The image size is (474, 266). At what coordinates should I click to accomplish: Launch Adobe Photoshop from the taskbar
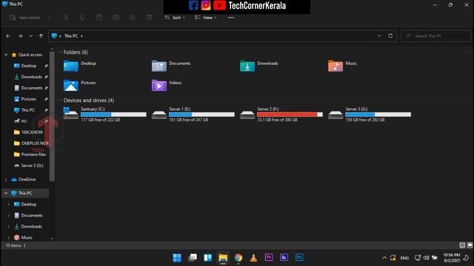coord(299,258)
